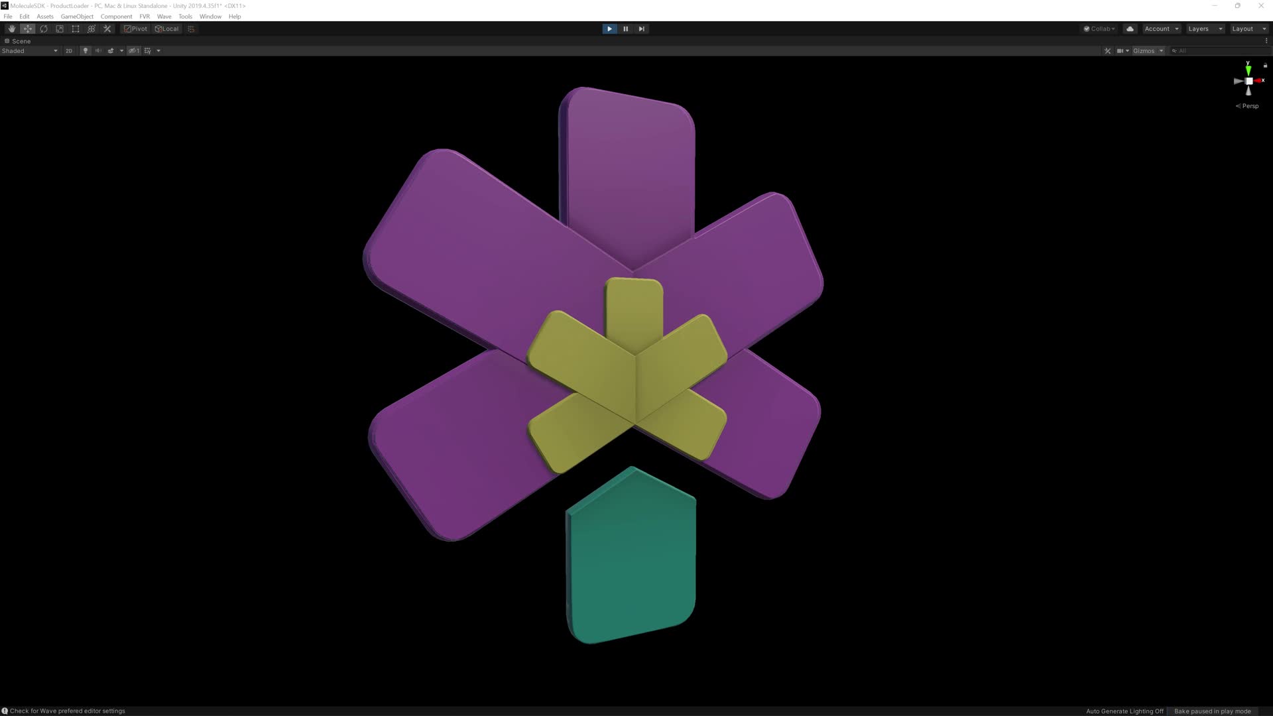Click the Persp projection label
This screenshot has height=716, width=1273.
(x=1249, y=106)
